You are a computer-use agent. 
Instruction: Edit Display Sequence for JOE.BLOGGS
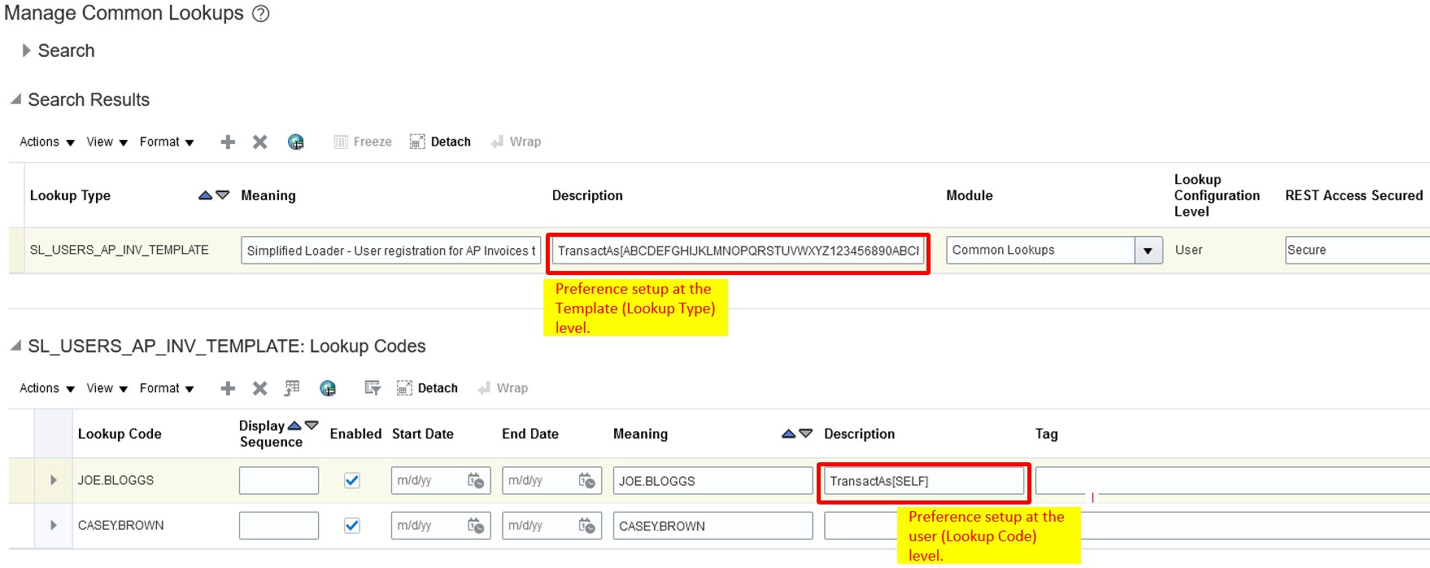pos(279,480)
